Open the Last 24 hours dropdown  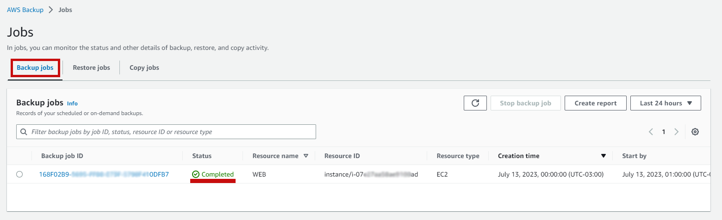(x=666, y=103)
